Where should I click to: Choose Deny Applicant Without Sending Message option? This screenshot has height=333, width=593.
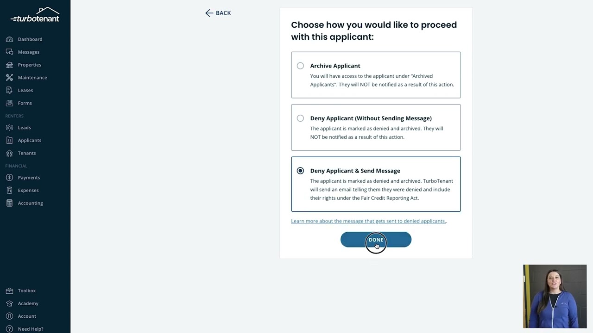376,127
